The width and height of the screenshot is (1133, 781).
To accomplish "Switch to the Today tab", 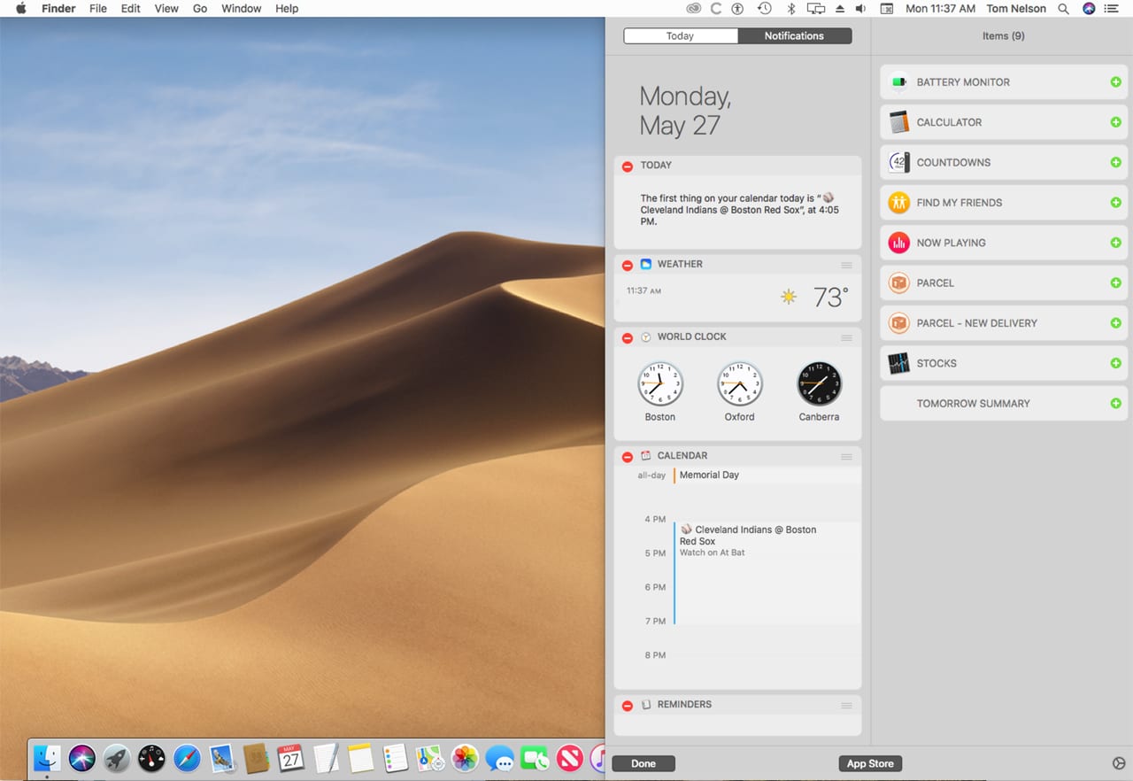I will [680, 36].
